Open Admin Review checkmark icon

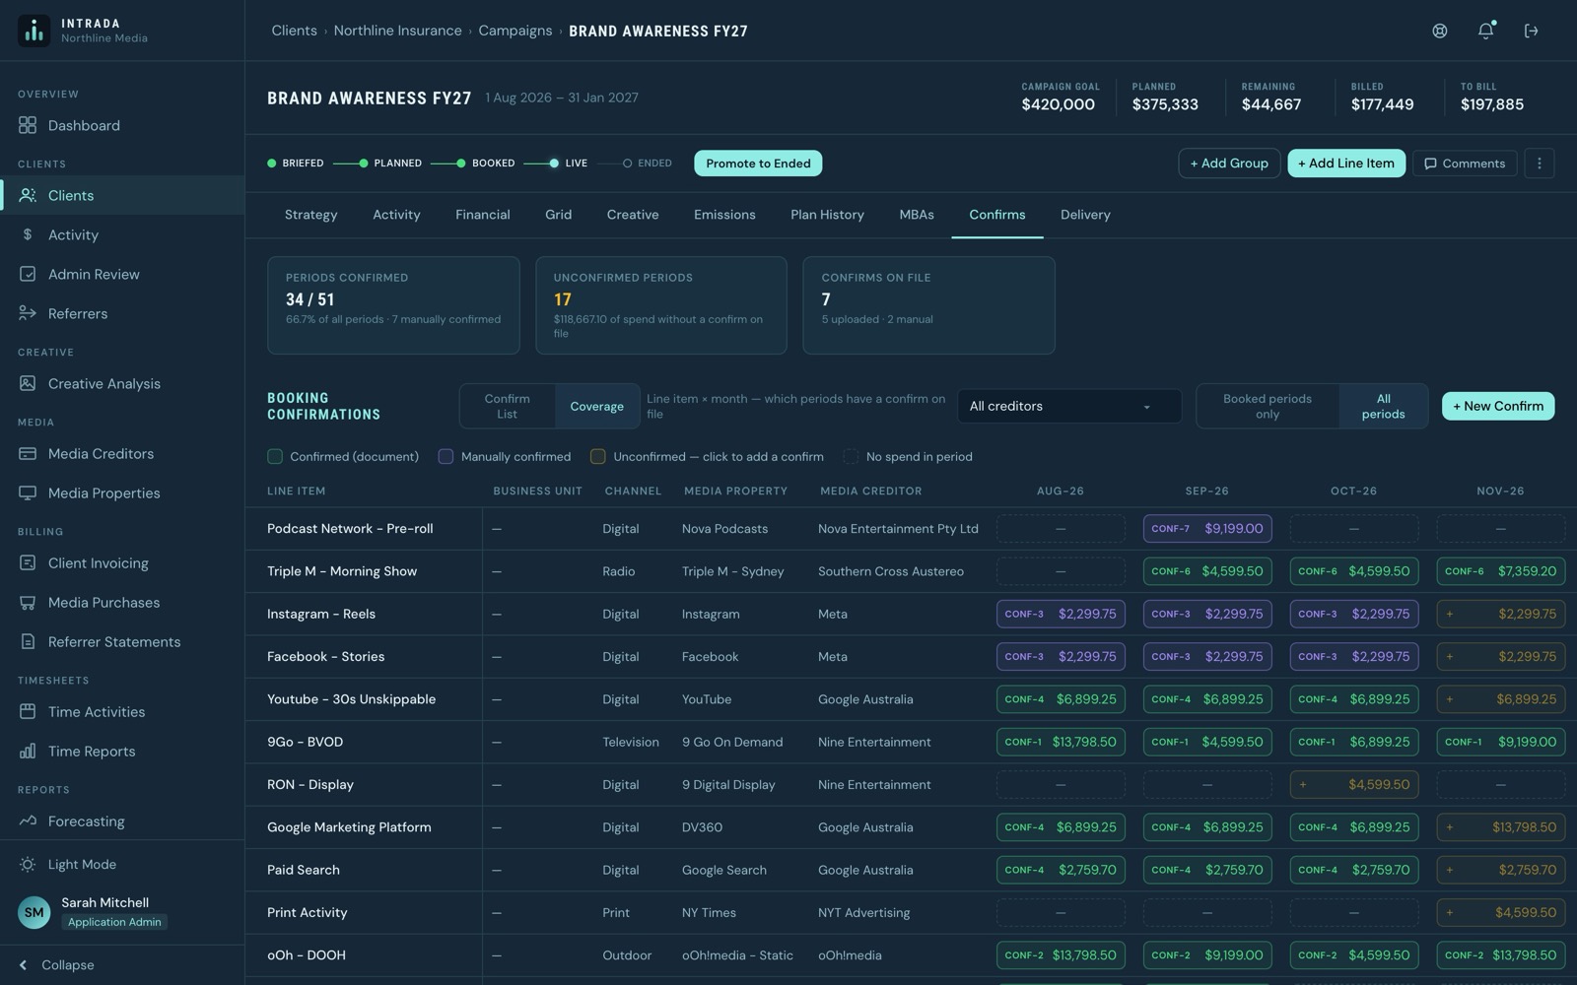(x=28, y=274)
